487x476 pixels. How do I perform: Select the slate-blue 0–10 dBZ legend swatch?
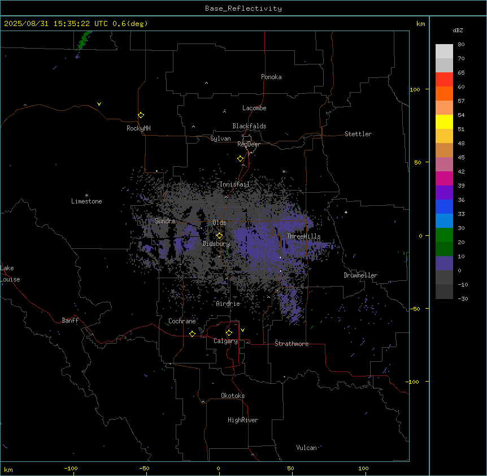coord(444,263)
